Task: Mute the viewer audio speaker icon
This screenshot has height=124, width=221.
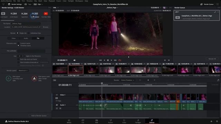Action: pos(75,60)
